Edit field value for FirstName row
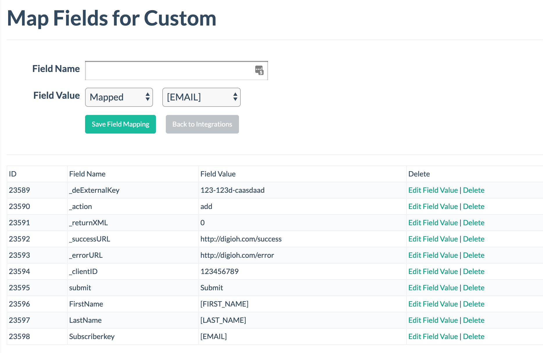This screenshot has height=353, width=543. click(x=433, y=304)
